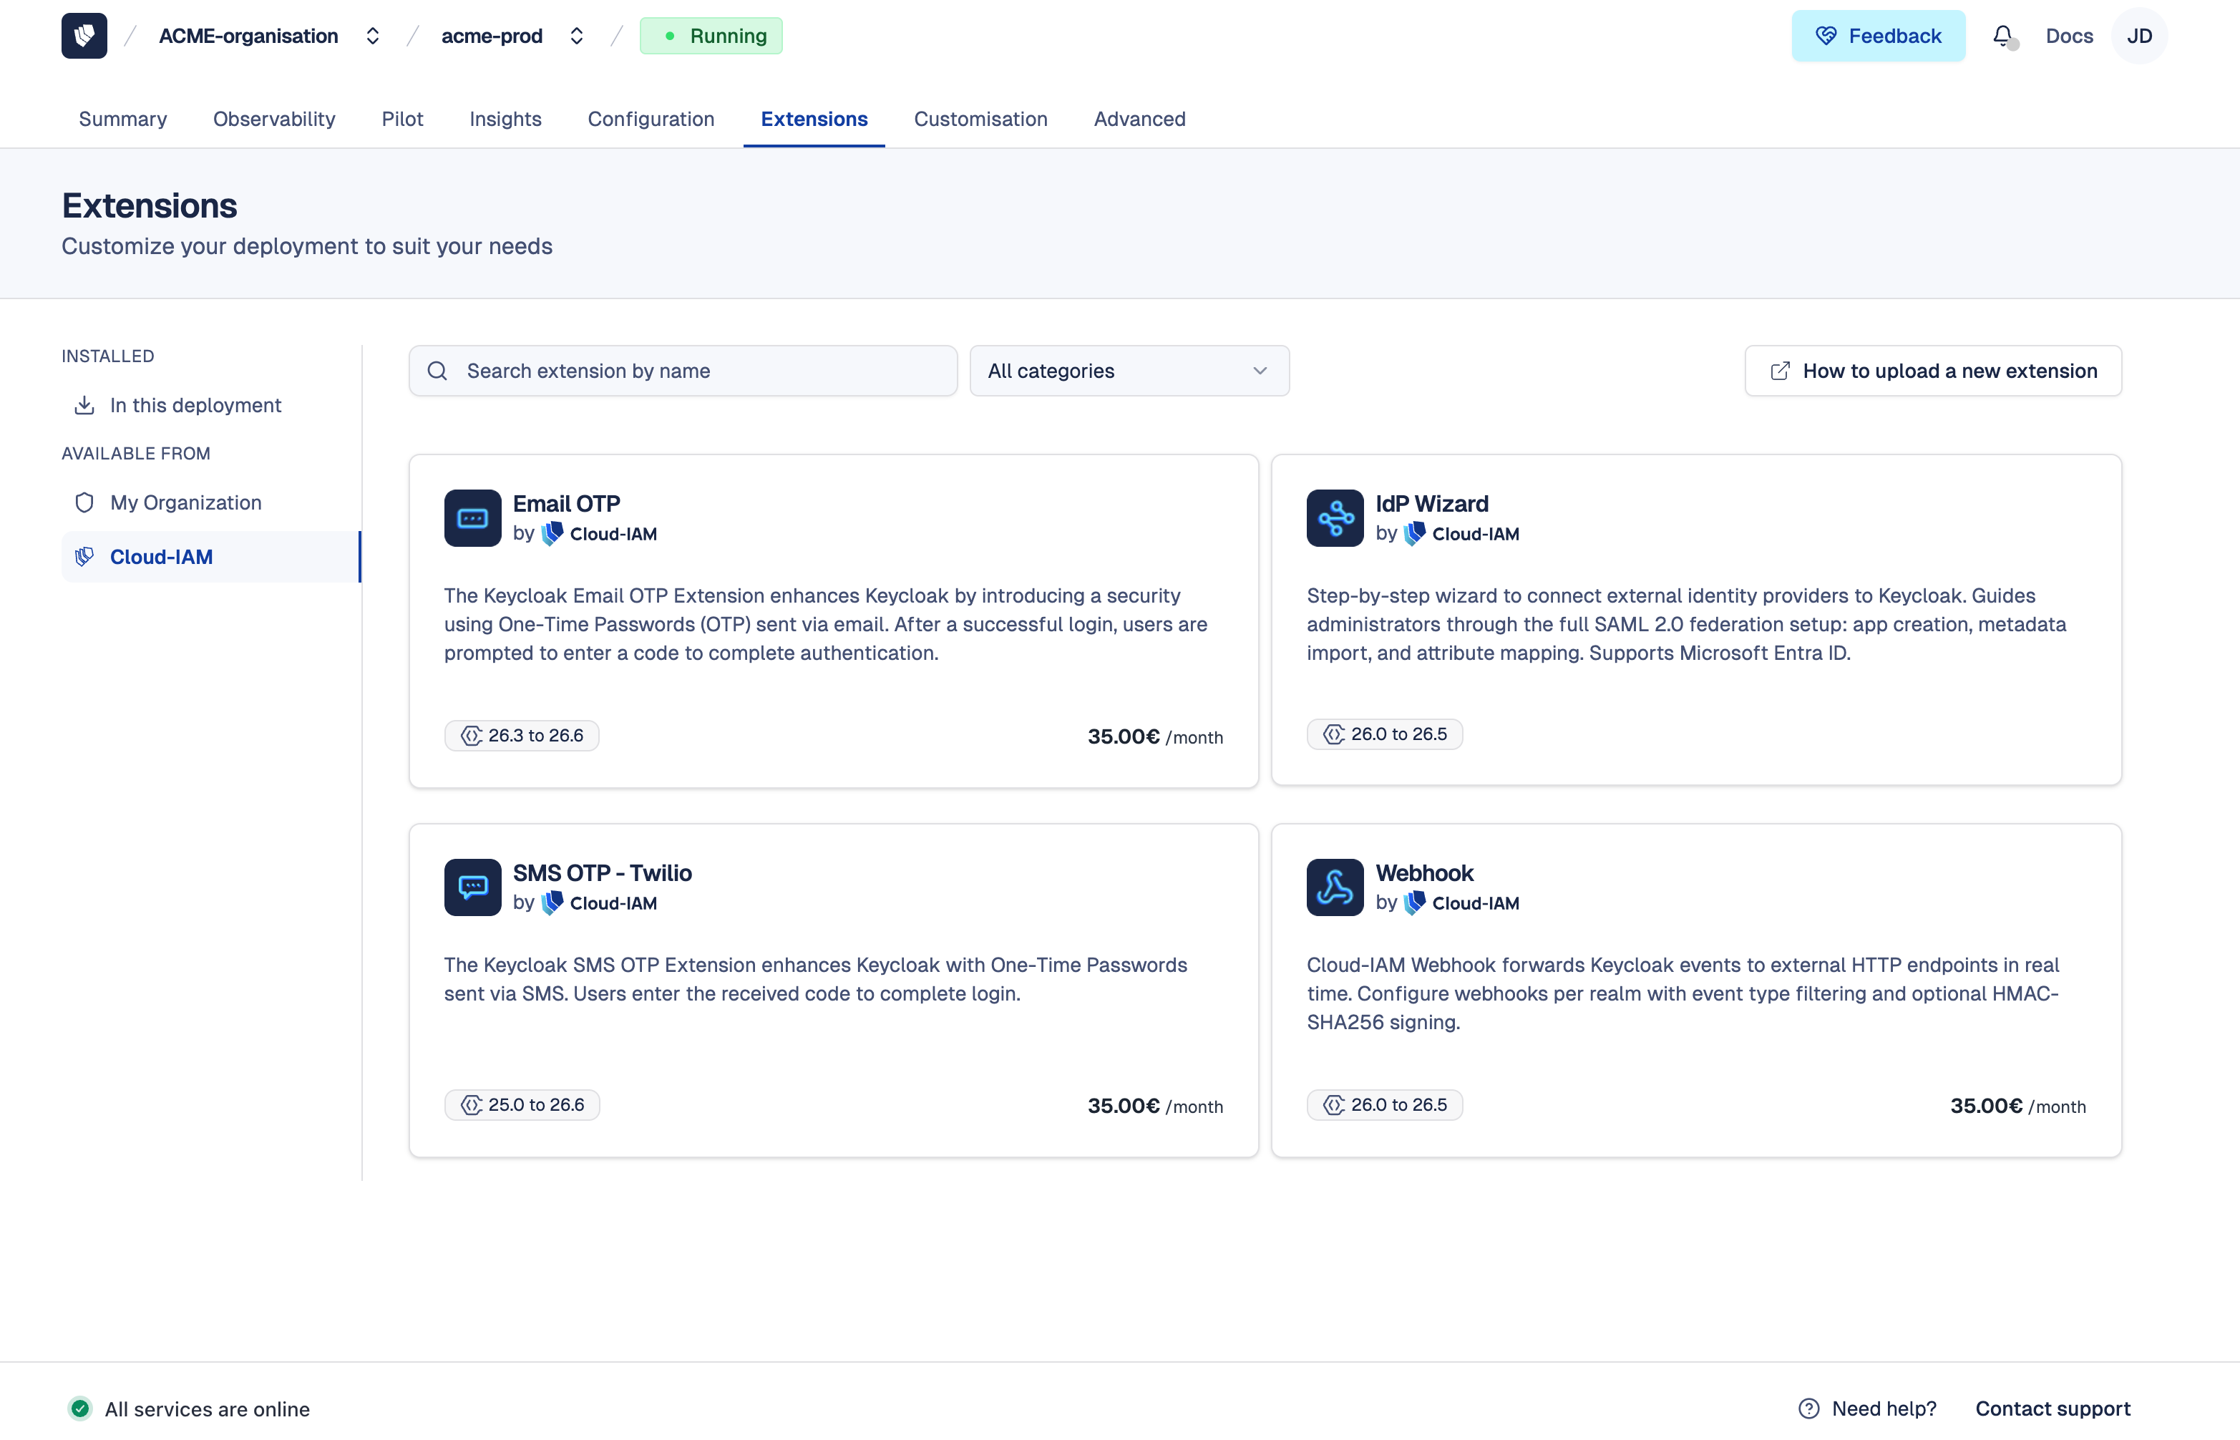Click the Cloud-IAM shield logo in header
This screenshot has height=1440, width=2240.
84,36
